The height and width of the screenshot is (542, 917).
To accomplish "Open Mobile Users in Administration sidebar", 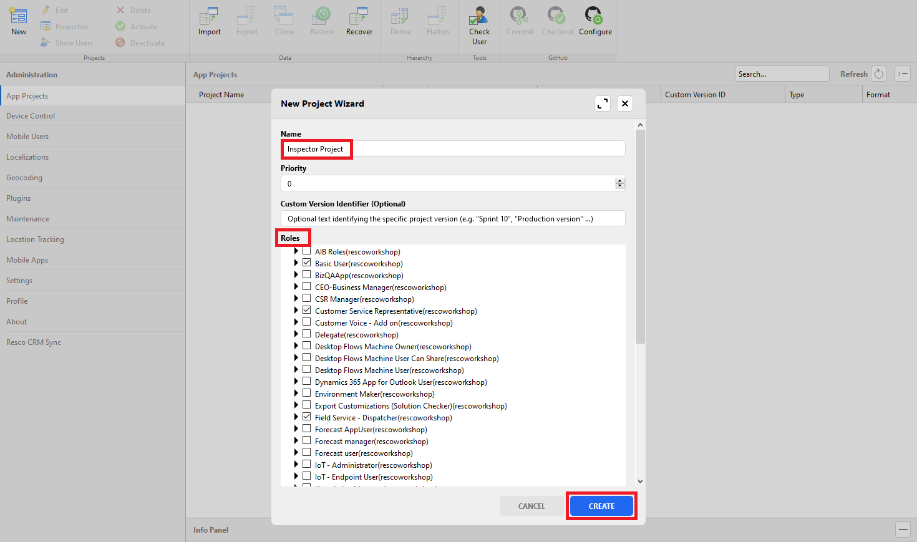I will [x=27, y=137].
